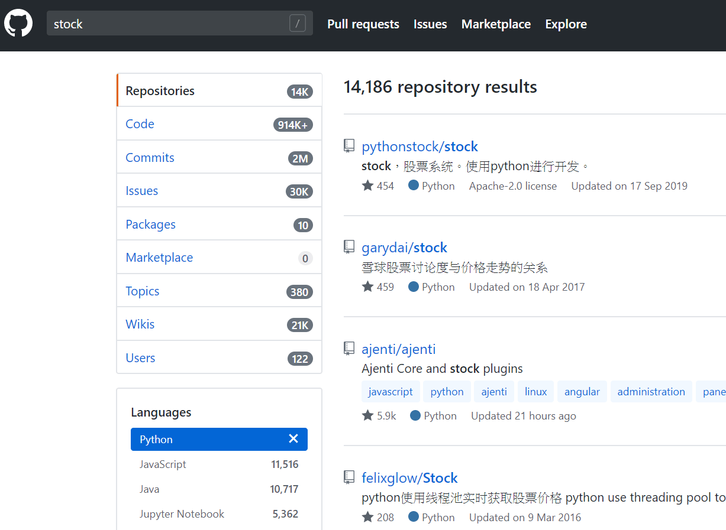
Task: Open Issues in top navigation bar
Action: pyautogui.click(x=430, y=24)
